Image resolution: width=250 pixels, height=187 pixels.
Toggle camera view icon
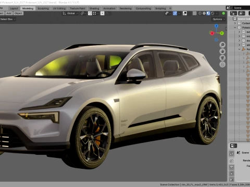[222, 58]
